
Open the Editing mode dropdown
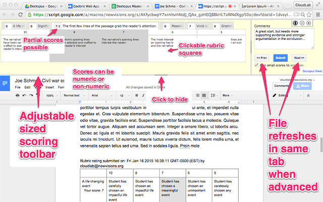coord(287,95)
